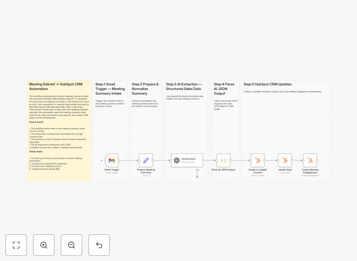Open the Prepare Meeting Summary pencil node
This screenshot has width=357, height=261.
pos(146,160)
